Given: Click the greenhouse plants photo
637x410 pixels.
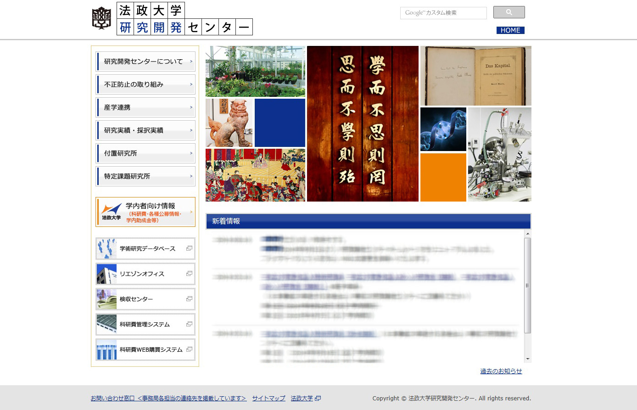Looking at the screenshot, I should pyautogui.click(x=255, y=71).
